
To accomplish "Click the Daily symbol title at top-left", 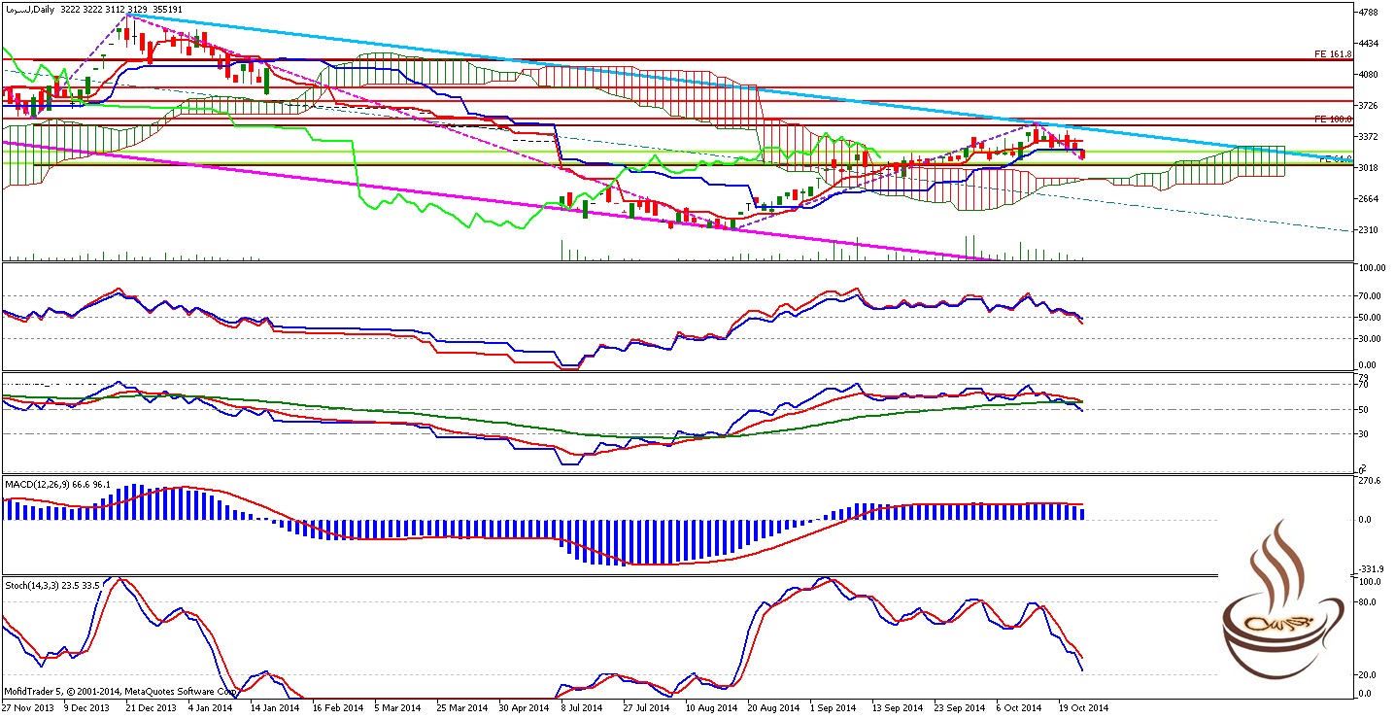I will tap(92, 9).
